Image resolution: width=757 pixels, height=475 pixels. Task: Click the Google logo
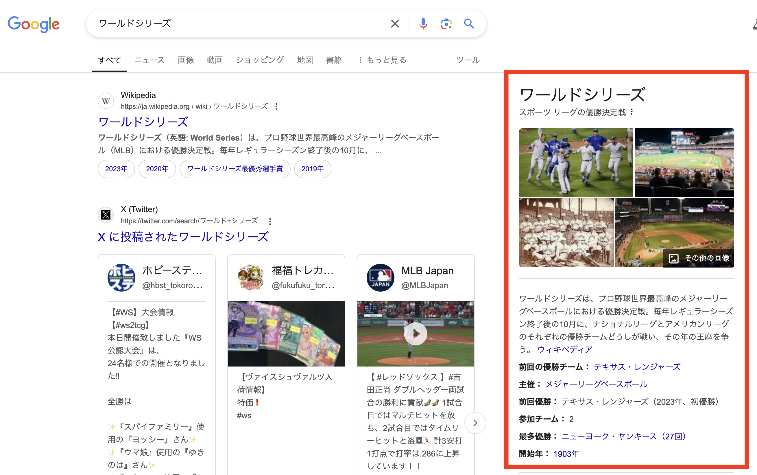point(34,24)
